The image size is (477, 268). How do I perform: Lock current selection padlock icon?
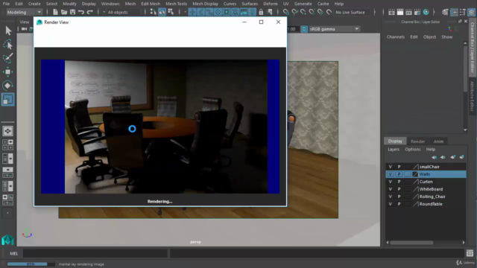tap(261, 12)
